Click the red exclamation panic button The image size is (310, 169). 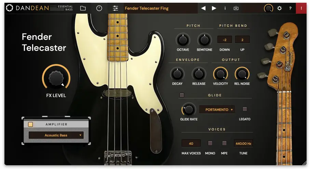pos(301,8)
